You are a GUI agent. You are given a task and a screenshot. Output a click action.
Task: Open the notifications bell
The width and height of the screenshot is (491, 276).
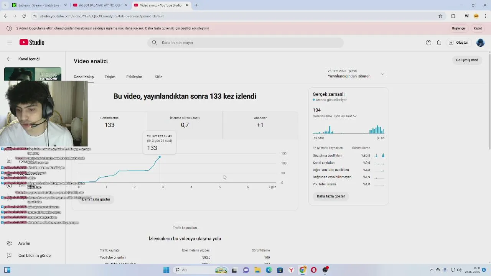point(439,43)
